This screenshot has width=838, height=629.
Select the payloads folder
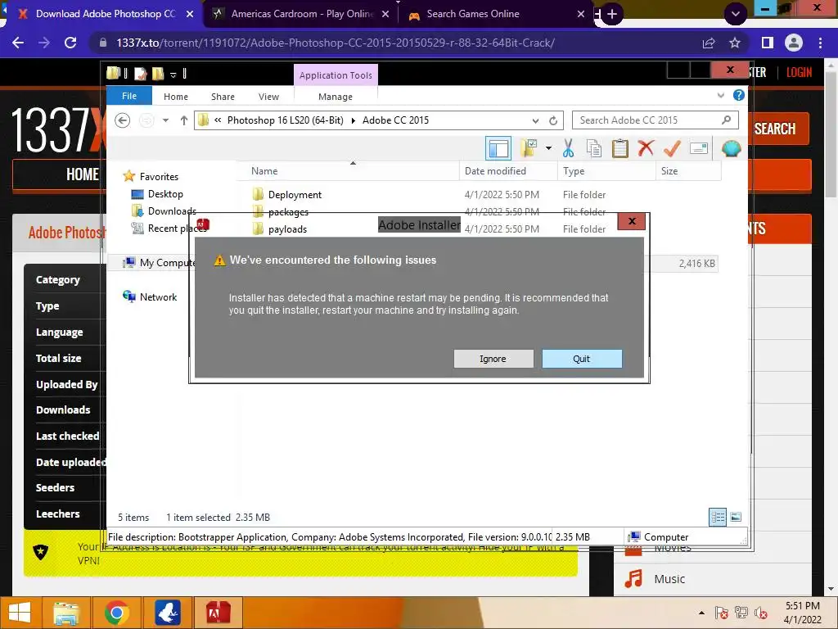(287, 229)
